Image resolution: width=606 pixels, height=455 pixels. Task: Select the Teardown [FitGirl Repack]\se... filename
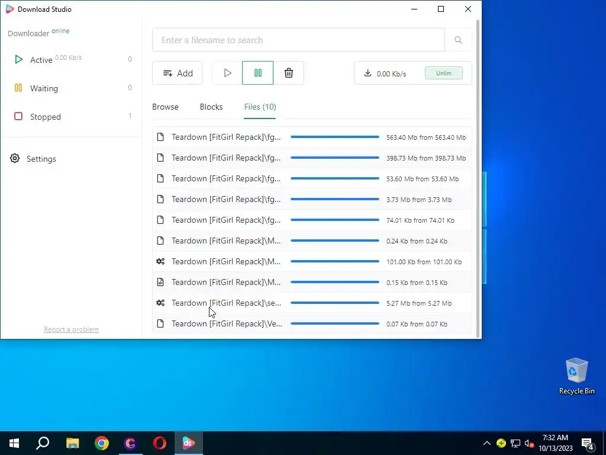tap(227, 303)
